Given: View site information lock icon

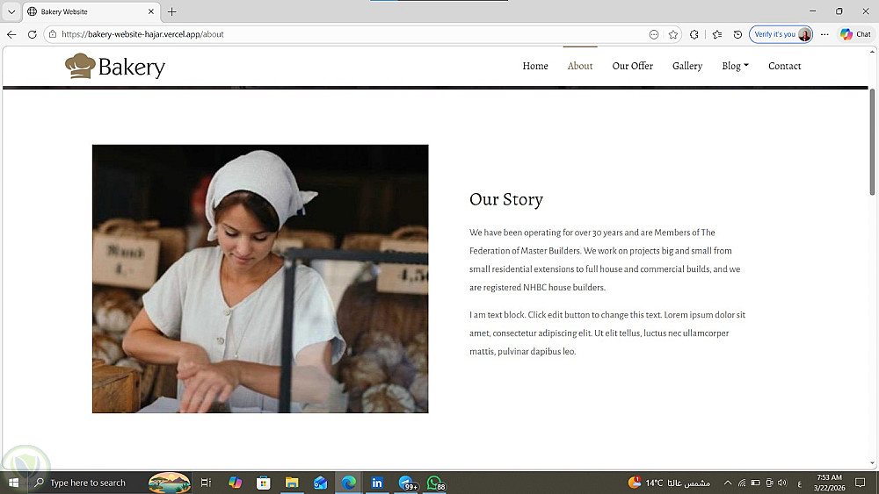Looking at the screenshot, I should [x=53, y=34].
